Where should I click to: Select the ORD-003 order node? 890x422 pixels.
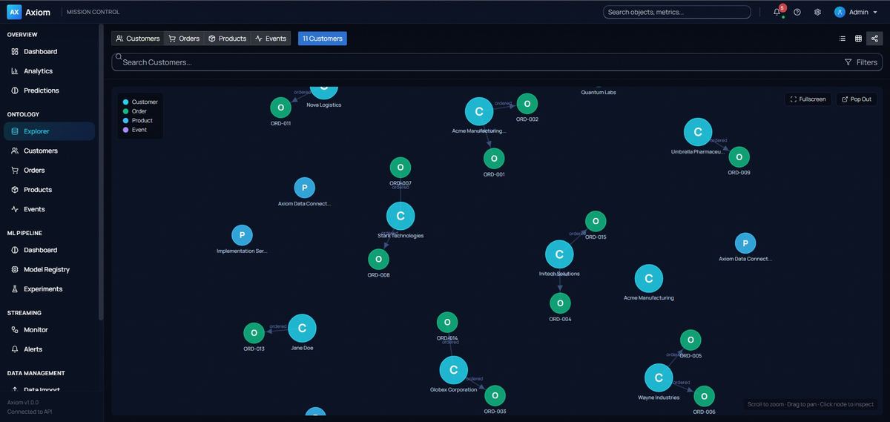click(x=495, y=396)
